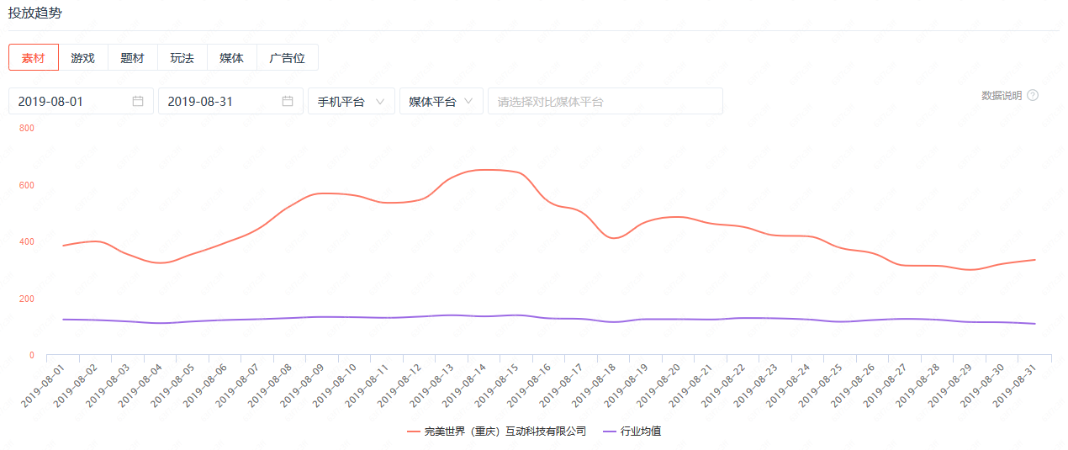Viewport: 1068px width, 450px height.
Task: Switch to the 玩法 tab
Action: coord(182,57)
